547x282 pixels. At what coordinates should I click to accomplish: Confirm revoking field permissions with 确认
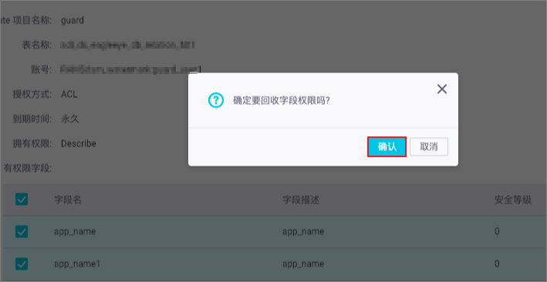coord(387,146)
